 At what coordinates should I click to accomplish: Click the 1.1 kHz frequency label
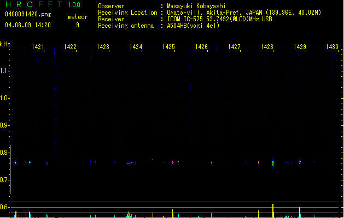pos(4,71)
